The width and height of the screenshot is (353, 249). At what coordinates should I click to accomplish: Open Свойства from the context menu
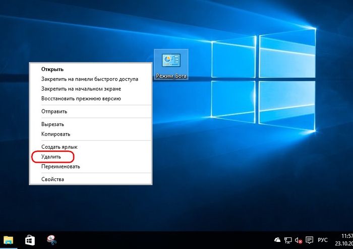pyautogui.click(x=52, y=179)
